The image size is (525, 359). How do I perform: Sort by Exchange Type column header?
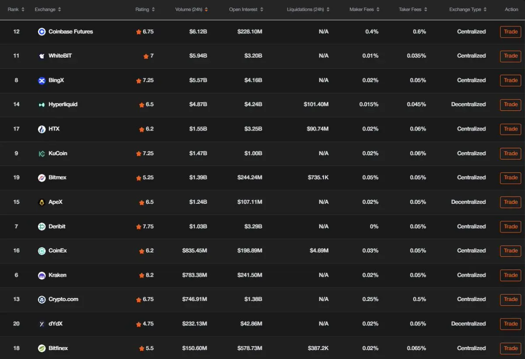(468, 9)
